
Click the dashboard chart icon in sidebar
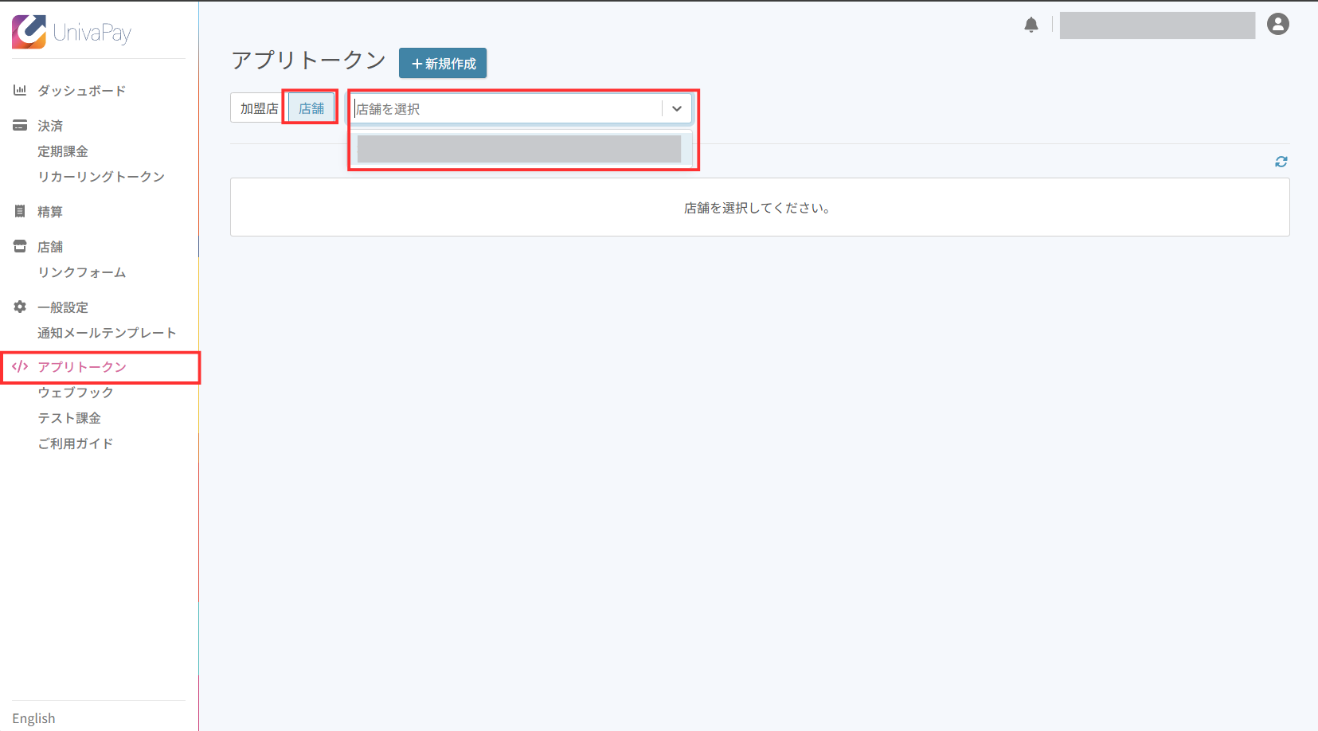(x=20, y=90)
